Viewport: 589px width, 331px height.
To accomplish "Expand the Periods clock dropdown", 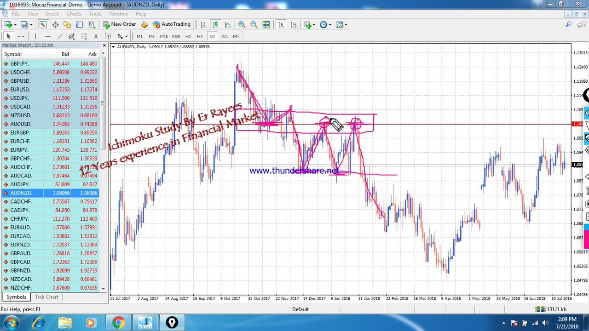I will pos(330,25).
